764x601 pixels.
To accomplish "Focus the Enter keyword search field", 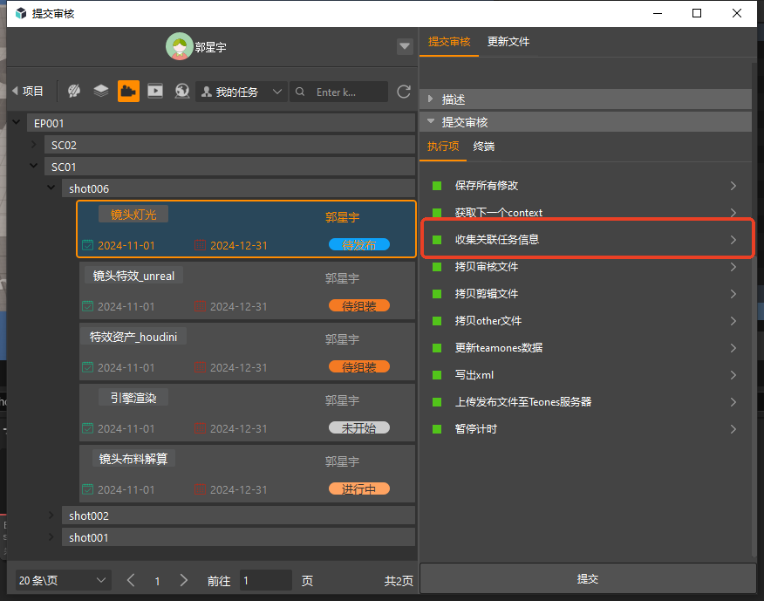I will (x=339, y=92).
